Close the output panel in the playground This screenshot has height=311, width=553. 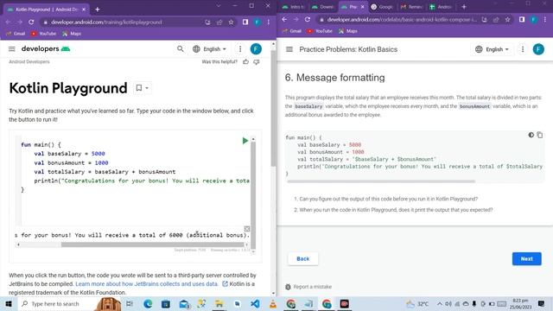(247, 229)
